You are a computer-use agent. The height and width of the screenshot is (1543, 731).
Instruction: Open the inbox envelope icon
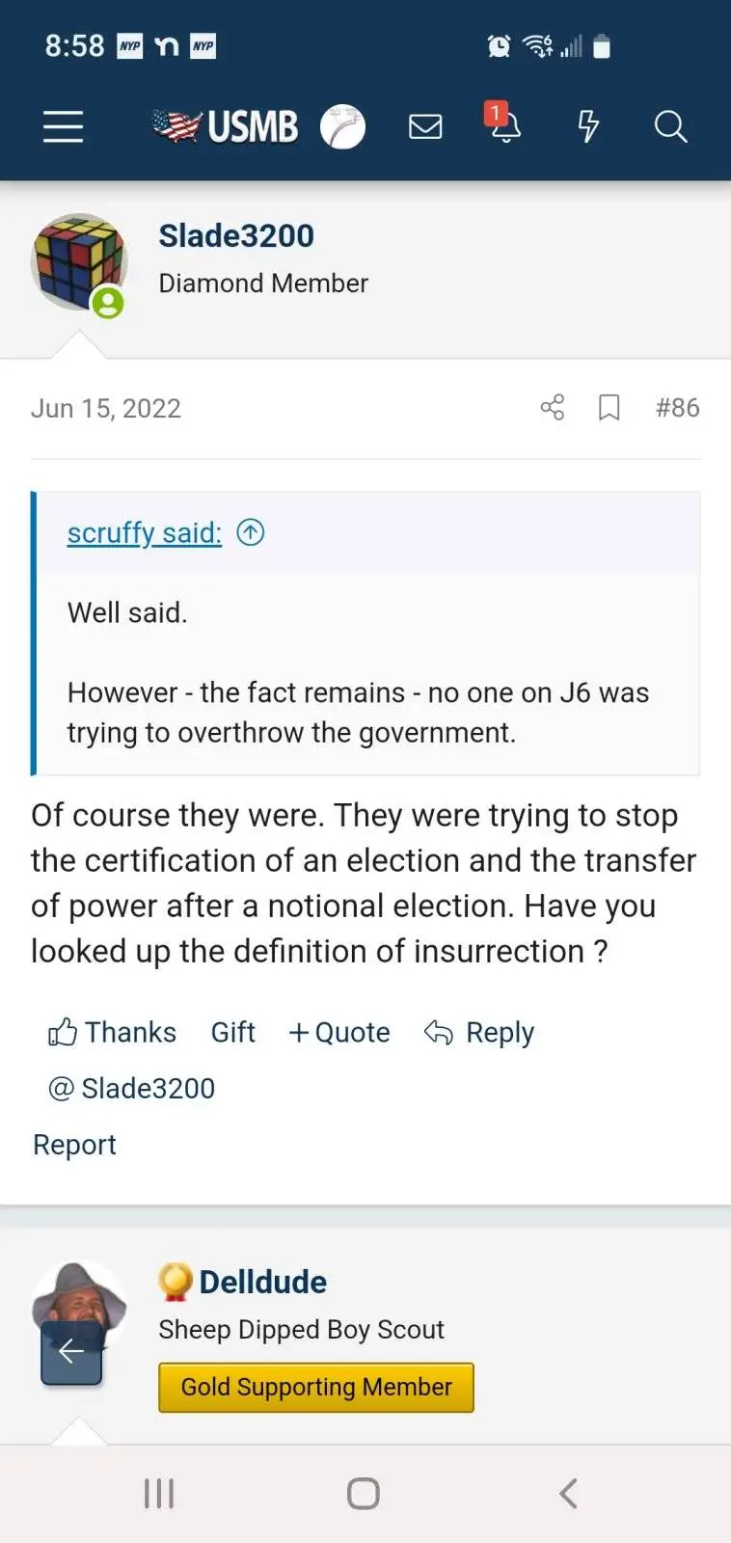[425, 126]
